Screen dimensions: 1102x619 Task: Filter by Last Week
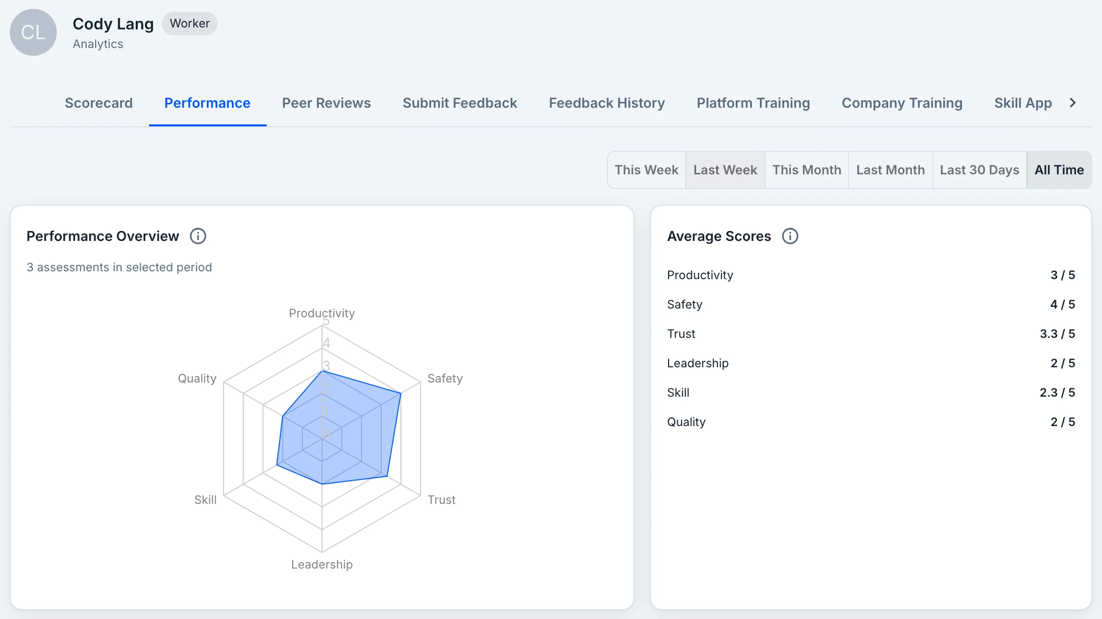coord(725,170)
